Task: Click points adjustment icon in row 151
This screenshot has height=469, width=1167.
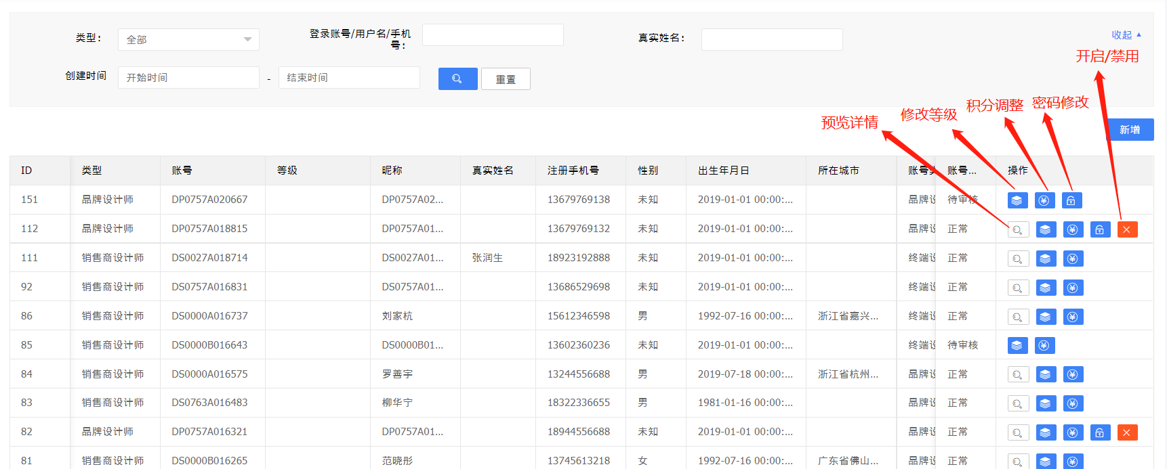Action: (x=1044, y=200)
